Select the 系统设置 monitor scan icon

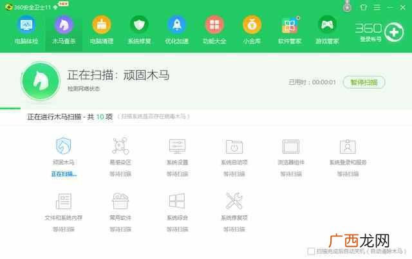pos(177,147)
